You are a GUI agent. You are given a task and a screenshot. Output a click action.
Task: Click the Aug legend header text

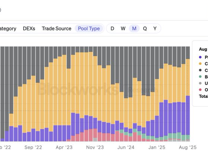tap(203, 49)
